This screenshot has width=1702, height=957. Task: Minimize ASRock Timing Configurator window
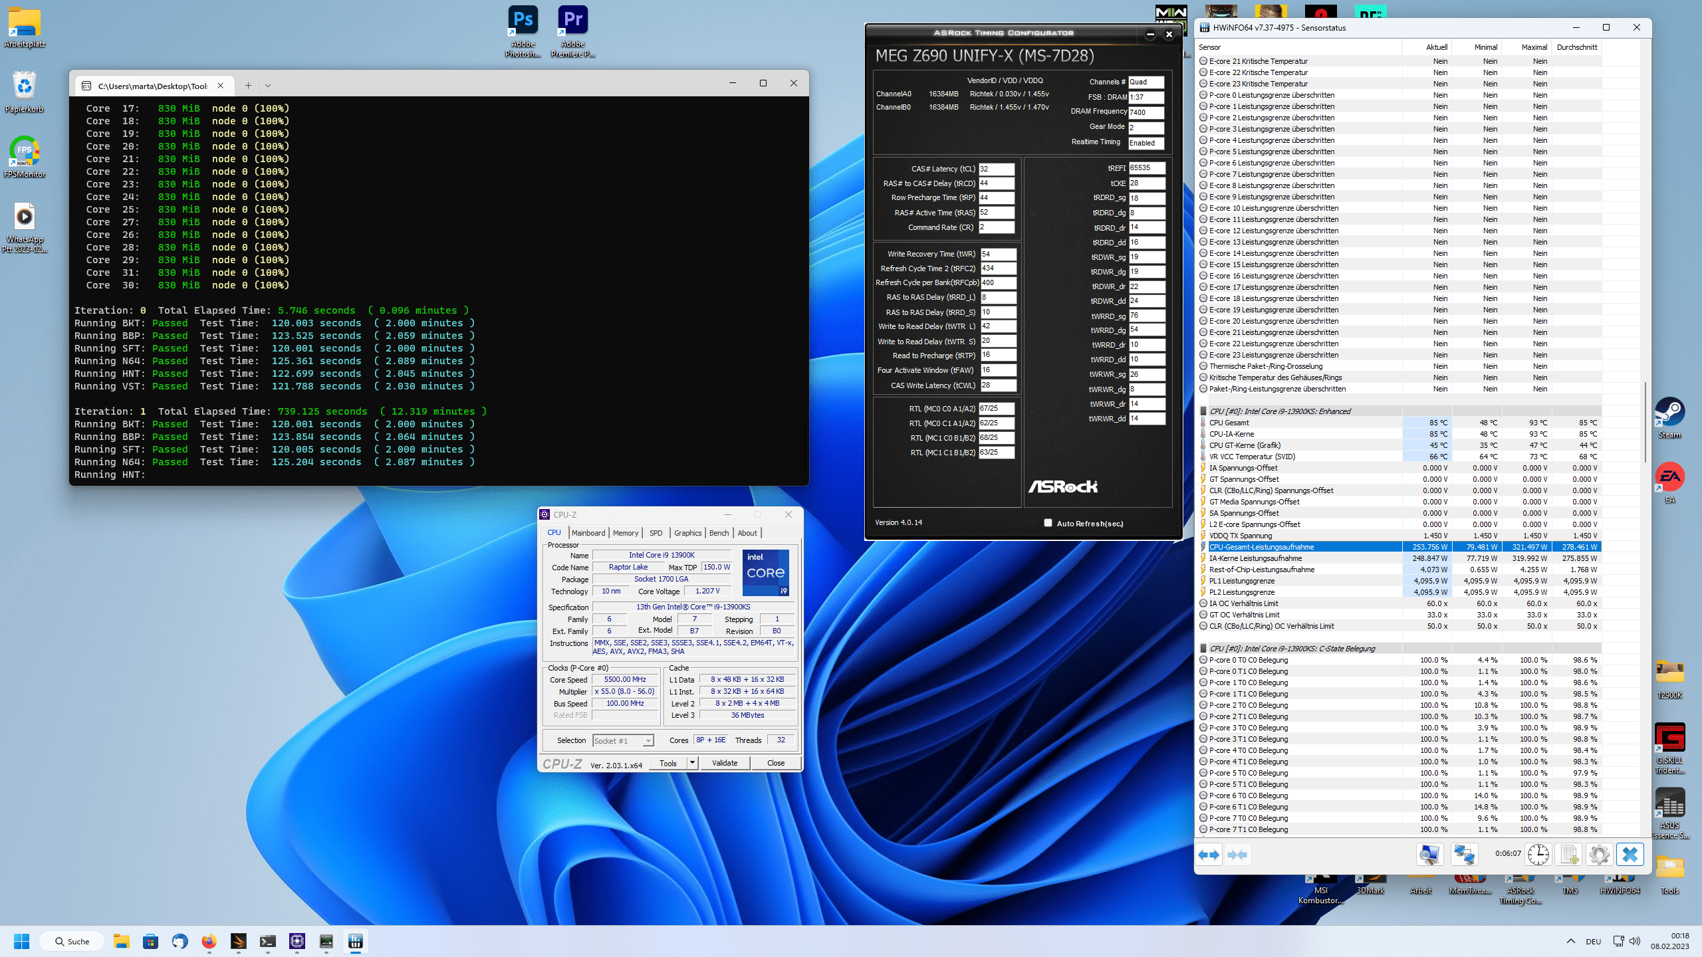(x=1150, y=35)
